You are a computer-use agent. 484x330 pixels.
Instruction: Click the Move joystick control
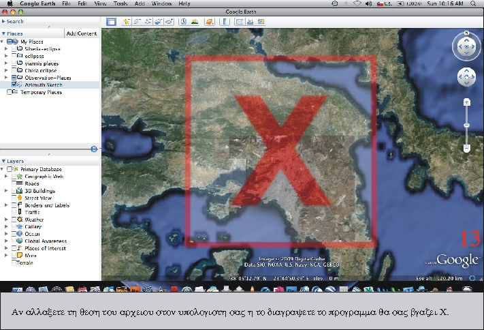[466, 76]
